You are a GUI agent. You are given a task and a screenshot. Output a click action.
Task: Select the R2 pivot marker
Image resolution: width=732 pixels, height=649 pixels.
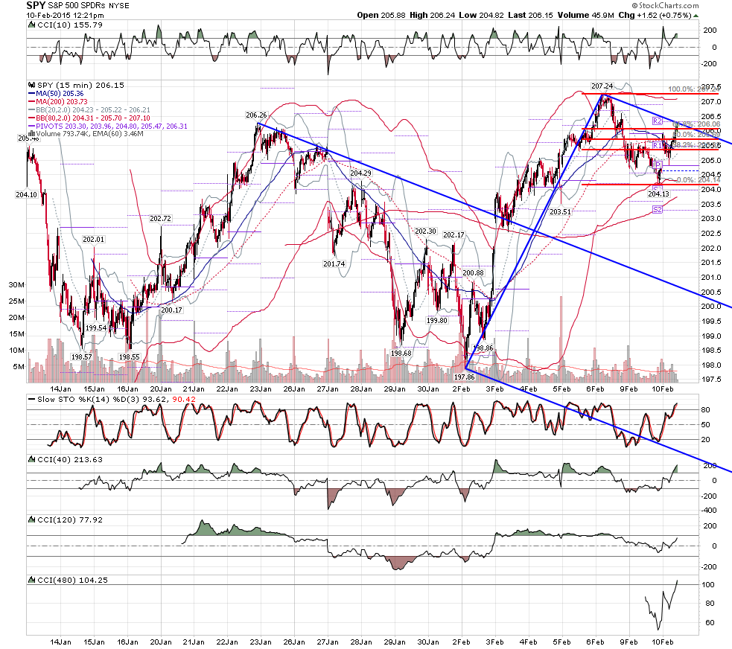point(658,121)
